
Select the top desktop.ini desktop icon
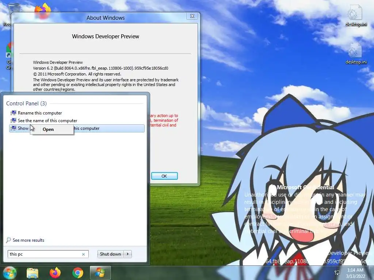(356, 15)
